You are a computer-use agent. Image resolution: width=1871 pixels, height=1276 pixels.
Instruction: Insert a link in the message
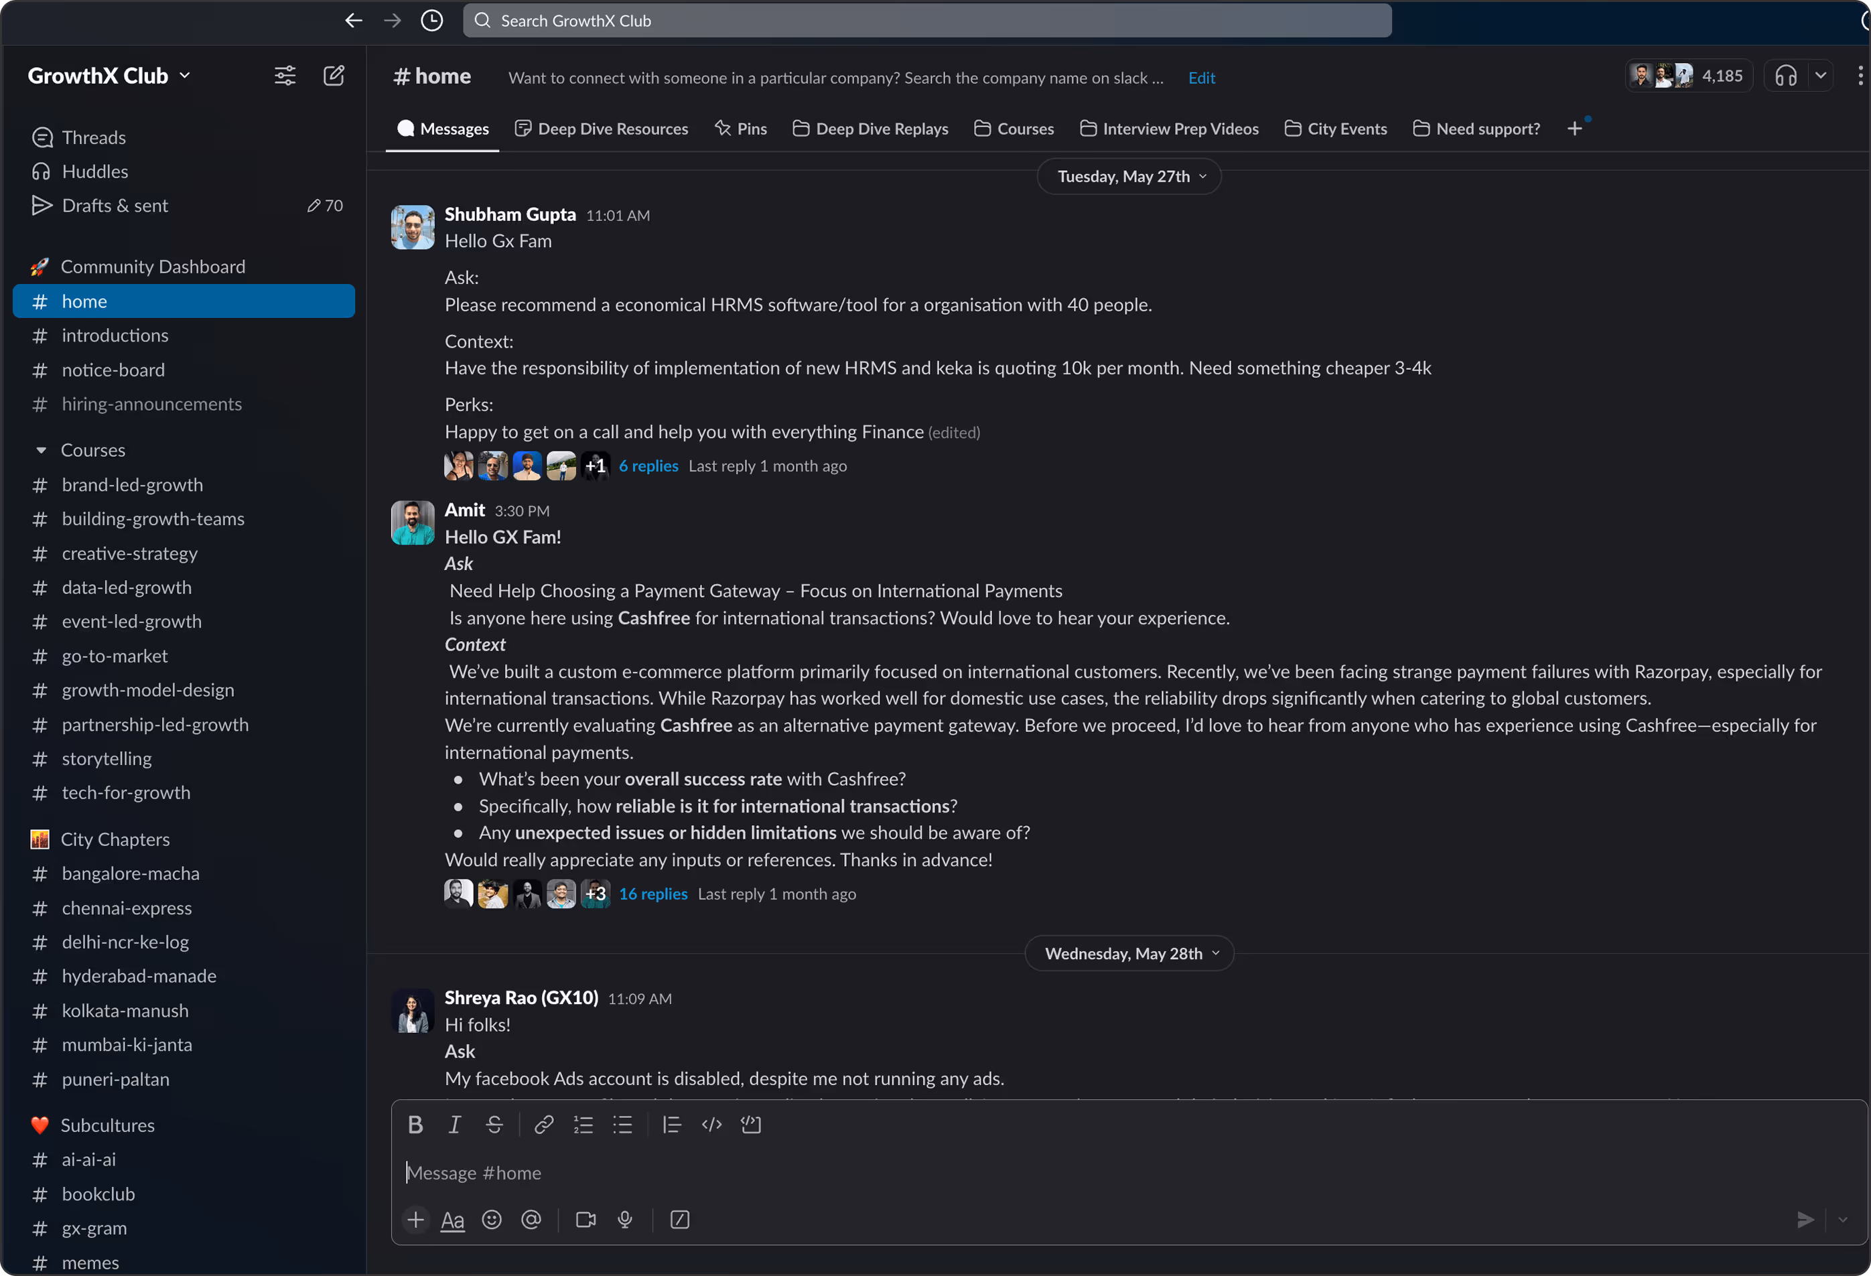[x=543, y=1125]
